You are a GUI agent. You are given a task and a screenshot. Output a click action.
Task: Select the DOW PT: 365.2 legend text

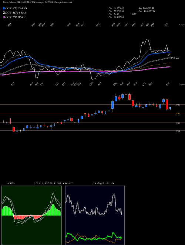(x=15, y=17)
